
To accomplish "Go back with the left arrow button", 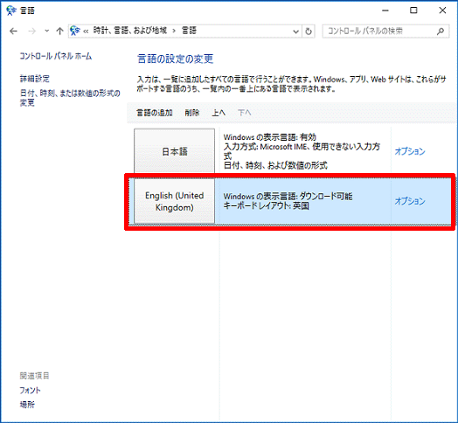I will click(13, 31).
